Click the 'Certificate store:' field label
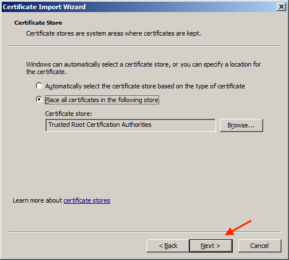 [x=68, y=114]
